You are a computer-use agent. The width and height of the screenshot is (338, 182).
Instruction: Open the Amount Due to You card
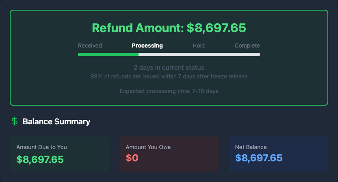point(59,154)
